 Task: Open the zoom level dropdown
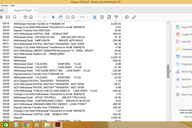88,17
